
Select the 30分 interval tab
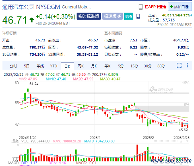147,66
